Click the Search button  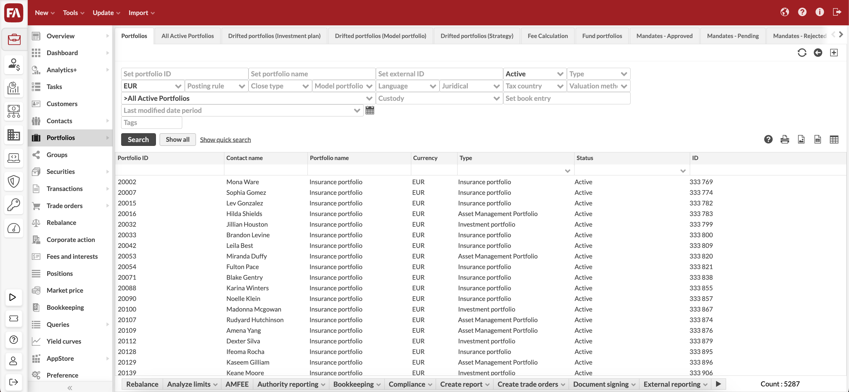[138, 140]
